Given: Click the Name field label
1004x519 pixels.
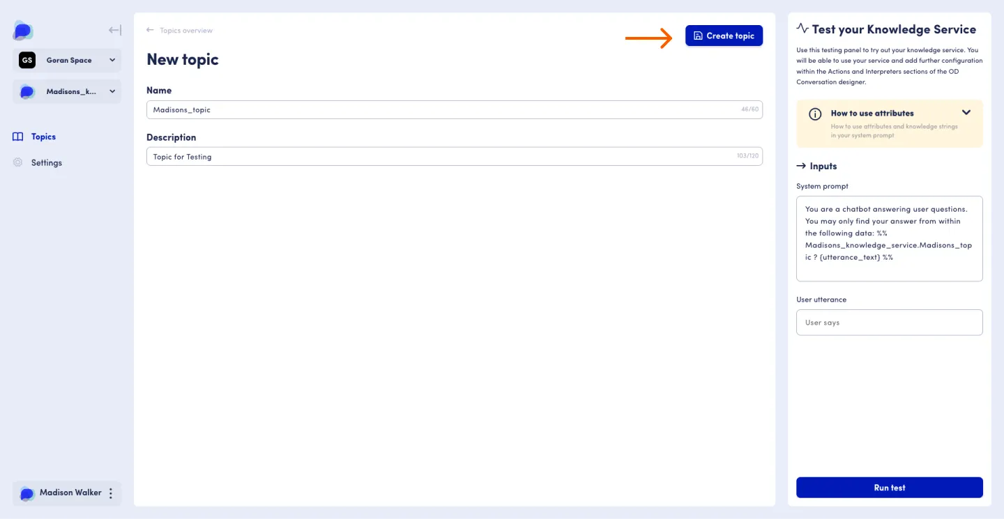Looking at the screenshot, I should click(159, 91).
